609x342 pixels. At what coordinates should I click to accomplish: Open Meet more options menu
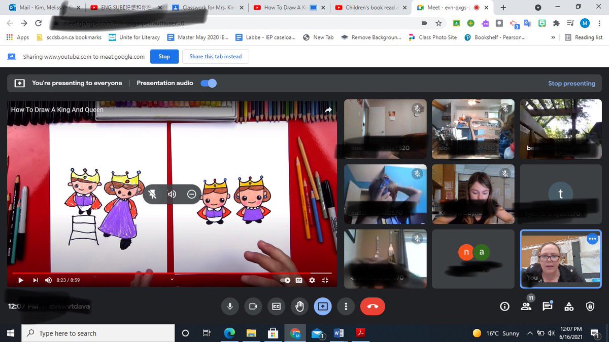346,306
